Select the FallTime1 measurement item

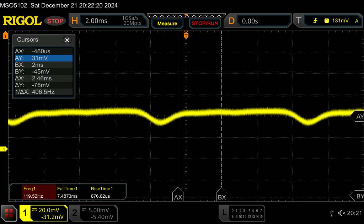tap(67, 192)
